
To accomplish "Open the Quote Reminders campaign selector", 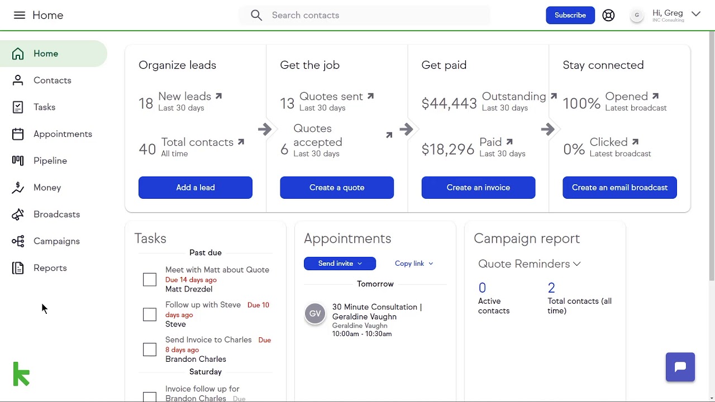I will tap(528, 264).
